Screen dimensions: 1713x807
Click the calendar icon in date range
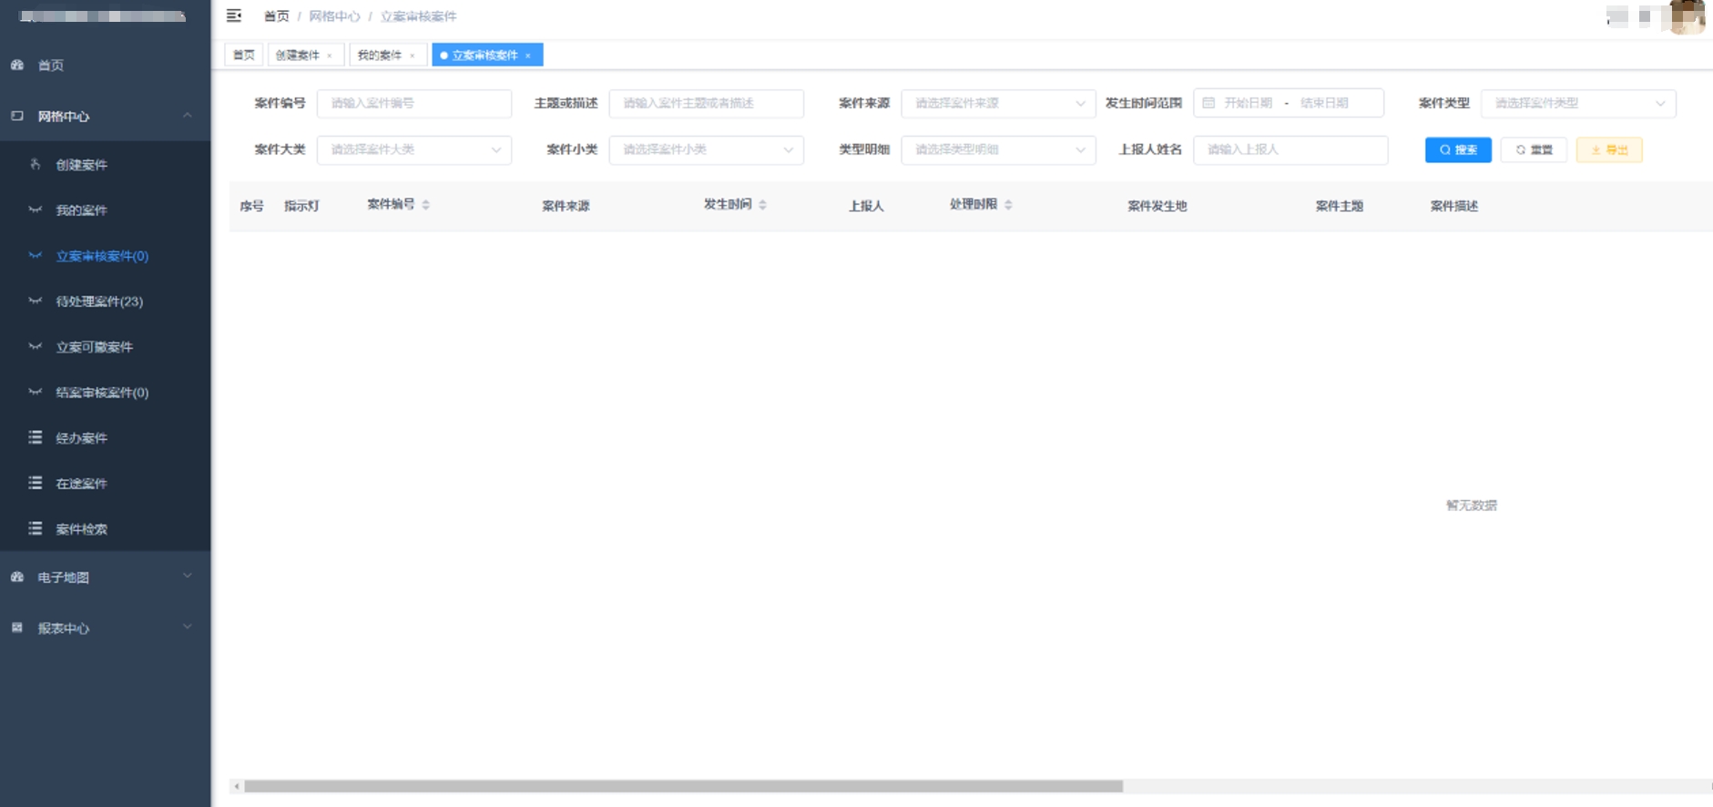1208,103
